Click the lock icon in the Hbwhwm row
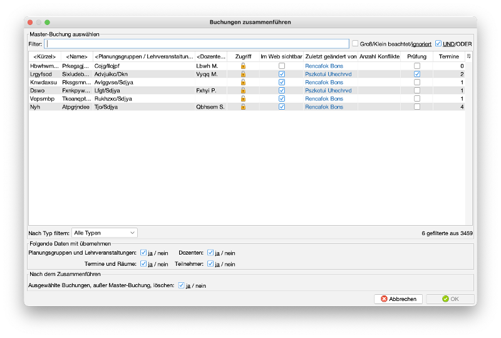This screenshot has width=501, height=338. [243, 66]
